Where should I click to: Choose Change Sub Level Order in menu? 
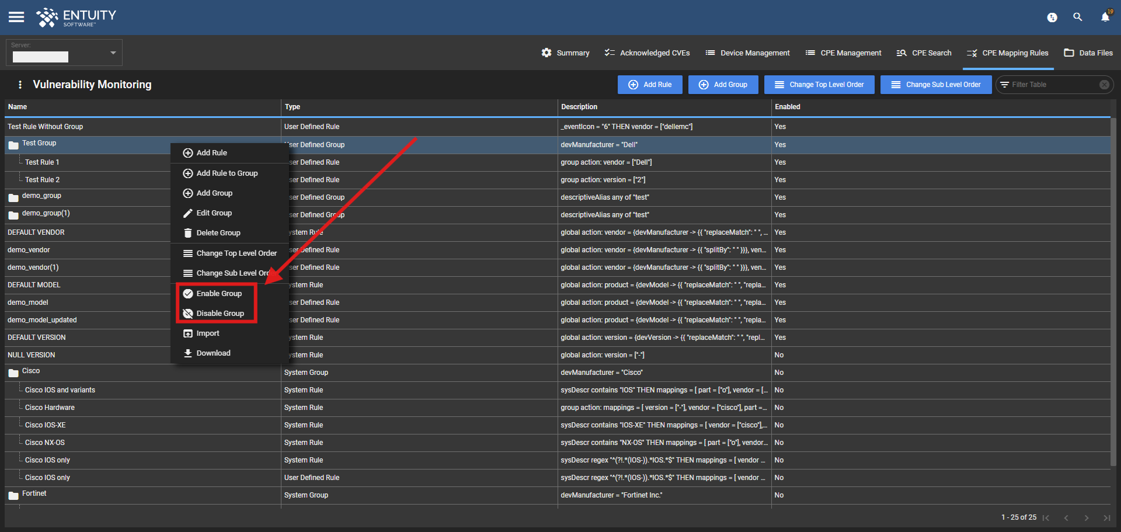[229, 273]
